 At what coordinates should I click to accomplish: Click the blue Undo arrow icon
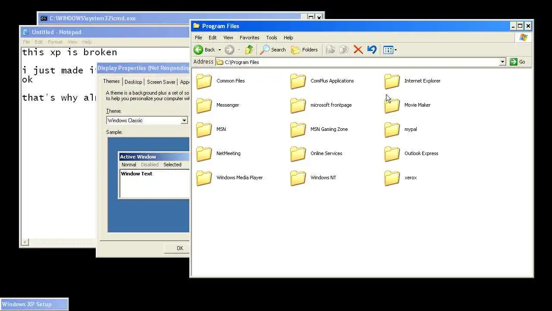[x=372, y=50]
